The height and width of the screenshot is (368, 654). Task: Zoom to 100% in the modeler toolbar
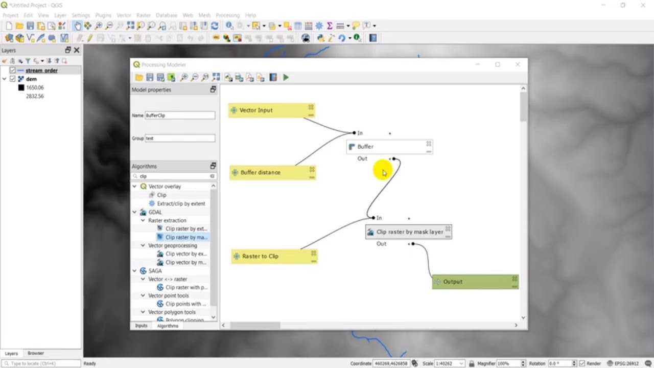[205, 77]
